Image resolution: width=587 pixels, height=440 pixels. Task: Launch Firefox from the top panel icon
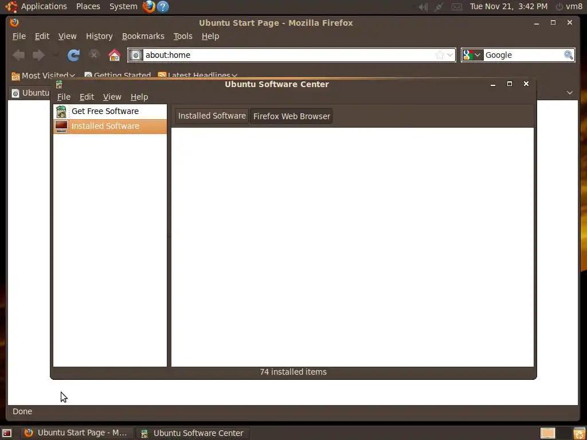149,6
